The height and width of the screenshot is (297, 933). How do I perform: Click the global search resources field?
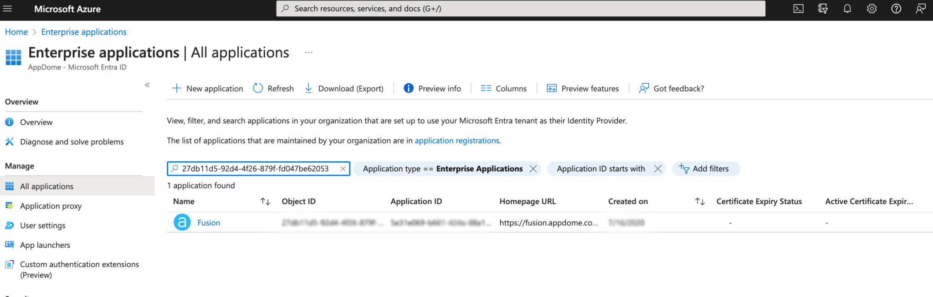(x=520, y=9)
